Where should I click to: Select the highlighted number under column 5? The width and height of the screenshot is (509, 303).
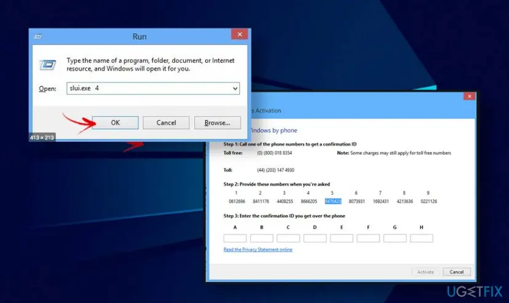click(x=333, y=201)
